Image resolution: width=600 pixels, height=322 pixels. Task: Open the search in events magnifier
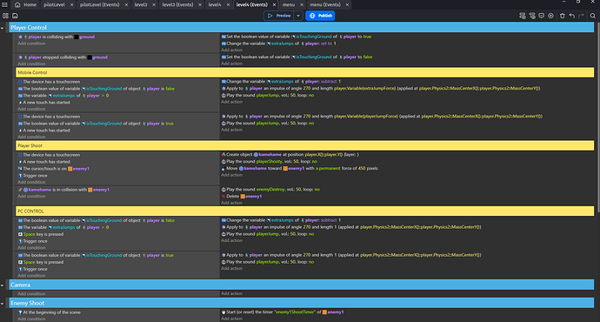pos(593,16)
